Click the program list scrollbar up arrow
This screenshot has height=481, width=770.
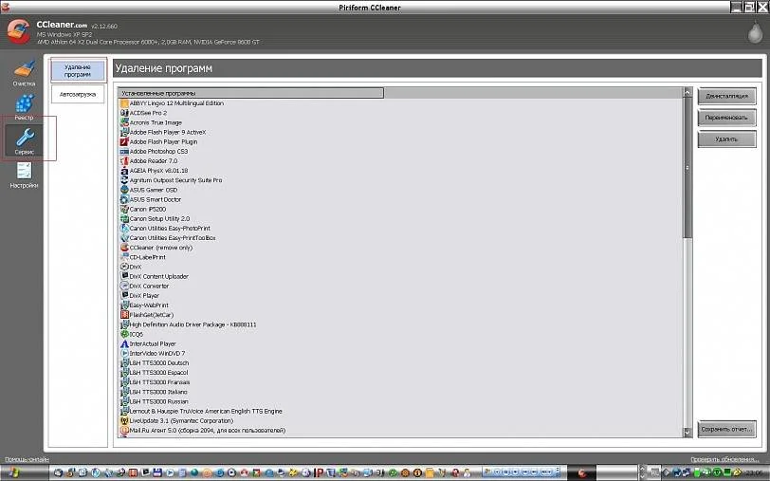pos(687,92)
